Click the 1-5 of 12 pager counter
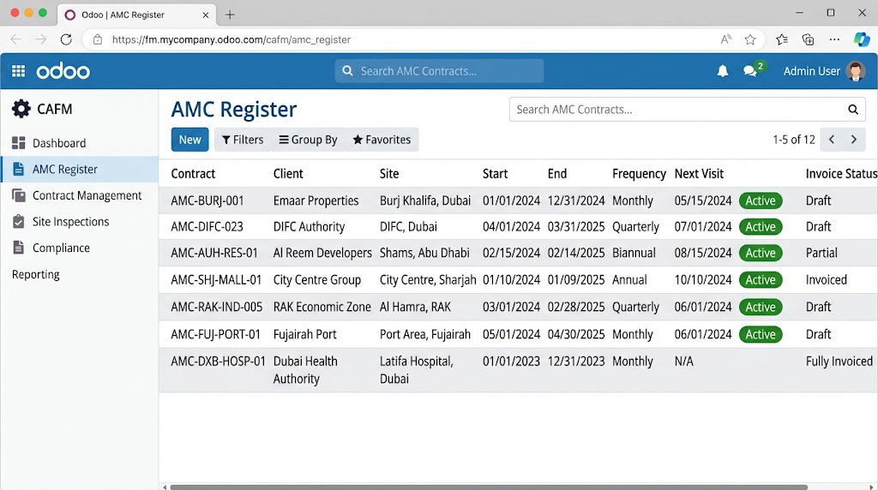 [x=793, y=140]
